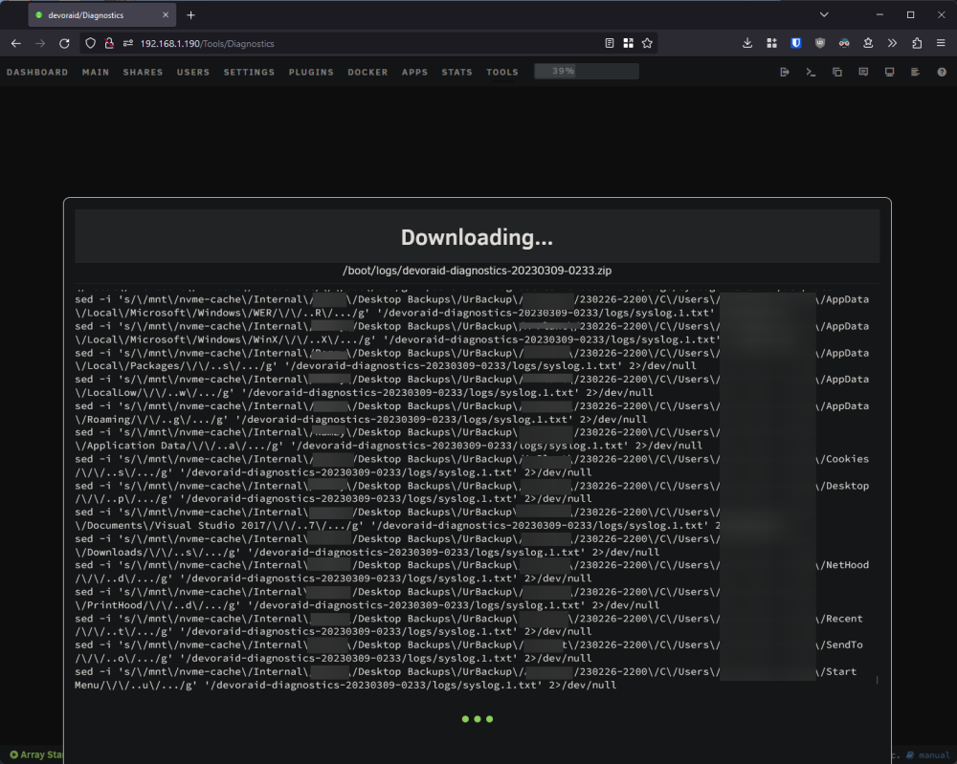Open the APPS menu

click(x=414, y=72)
